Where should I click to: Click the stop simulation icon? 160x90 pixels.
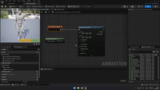74,6
